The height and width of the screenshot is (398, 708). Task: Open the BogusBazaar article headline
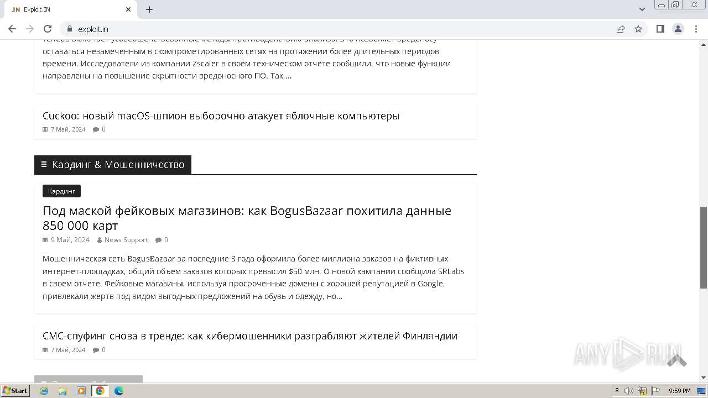[247, 218]
